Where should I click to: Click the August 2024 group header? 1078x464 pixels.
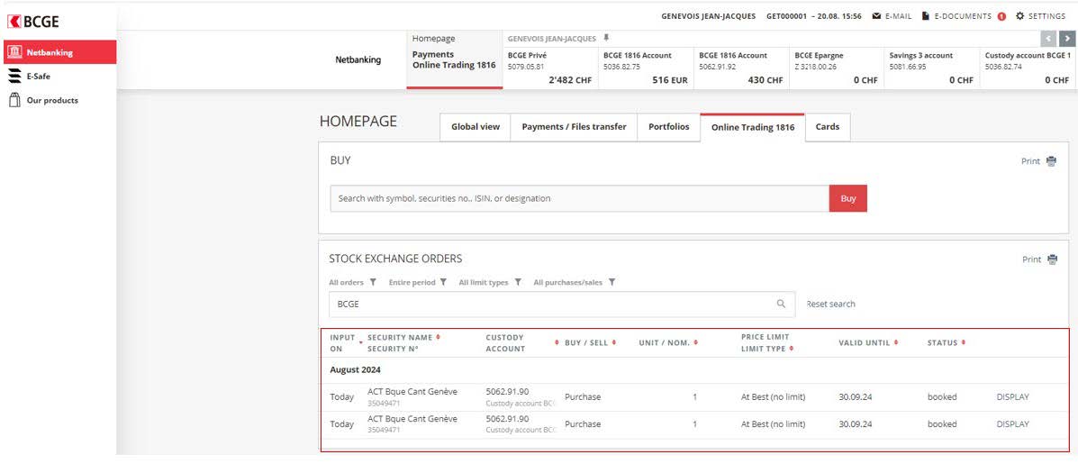[x=356, y=369]
